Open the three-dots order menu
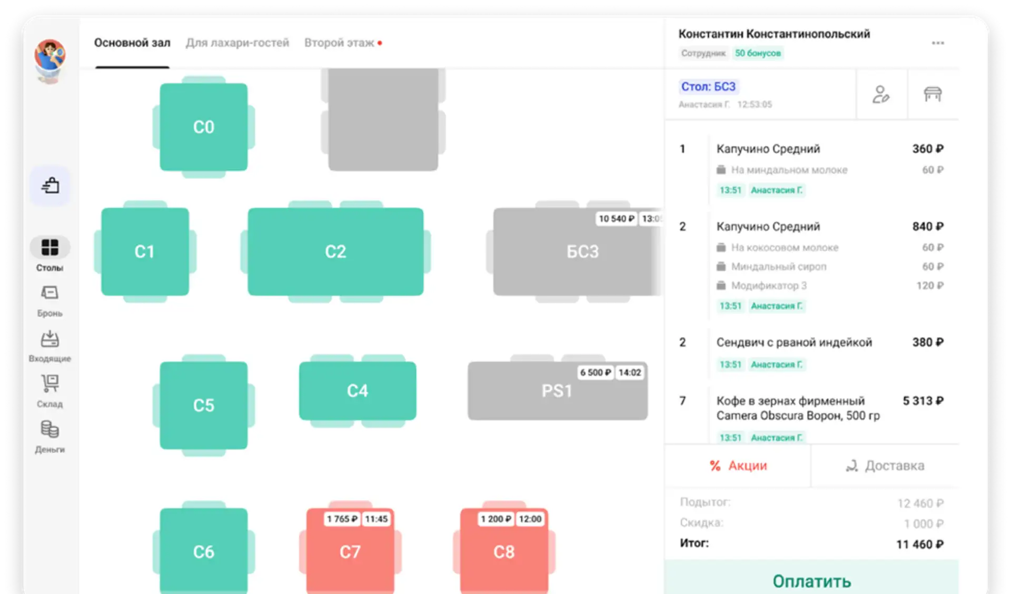This screenshot has width=1011, height=594. click(x=937, y=43)
